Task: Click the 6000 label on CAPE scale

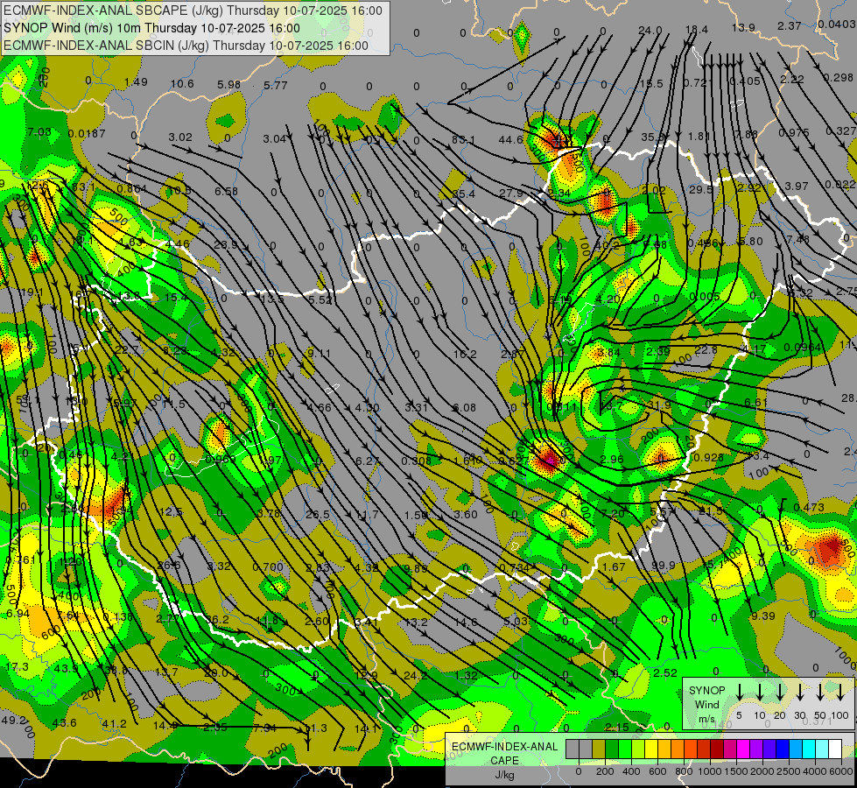Action: click(x=841, y=771)
